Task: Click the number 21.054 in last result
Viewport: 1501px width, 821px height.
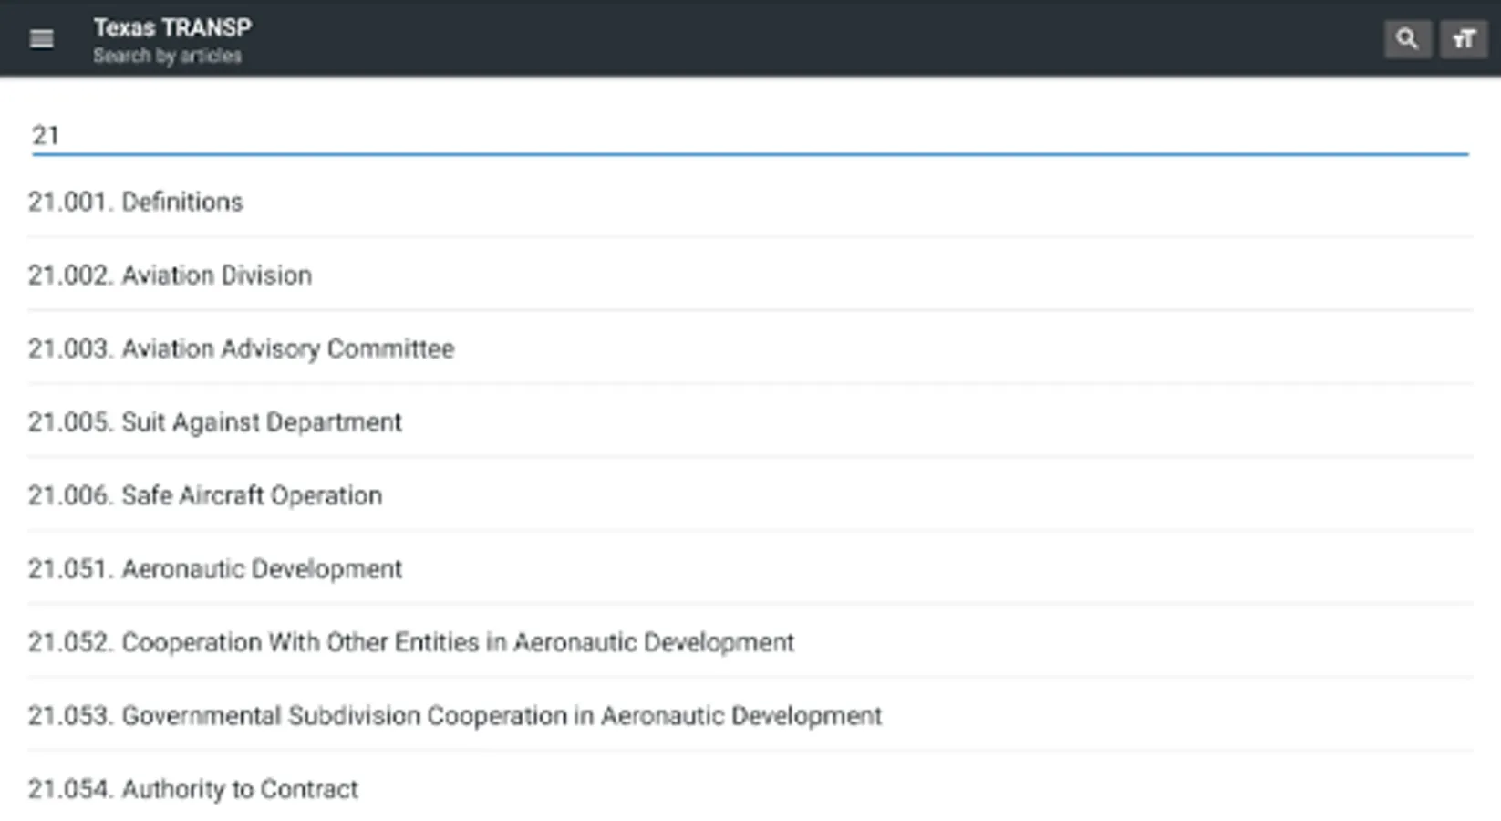Action: pyautogui.click(x=70, y=789)
